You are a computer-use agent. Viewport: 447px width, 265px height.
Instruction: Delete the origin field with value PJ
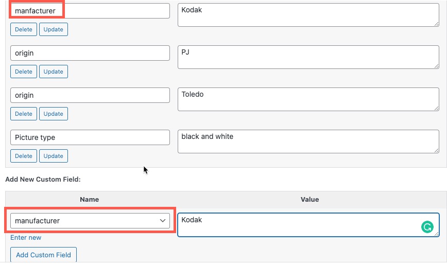coord(23,72)
